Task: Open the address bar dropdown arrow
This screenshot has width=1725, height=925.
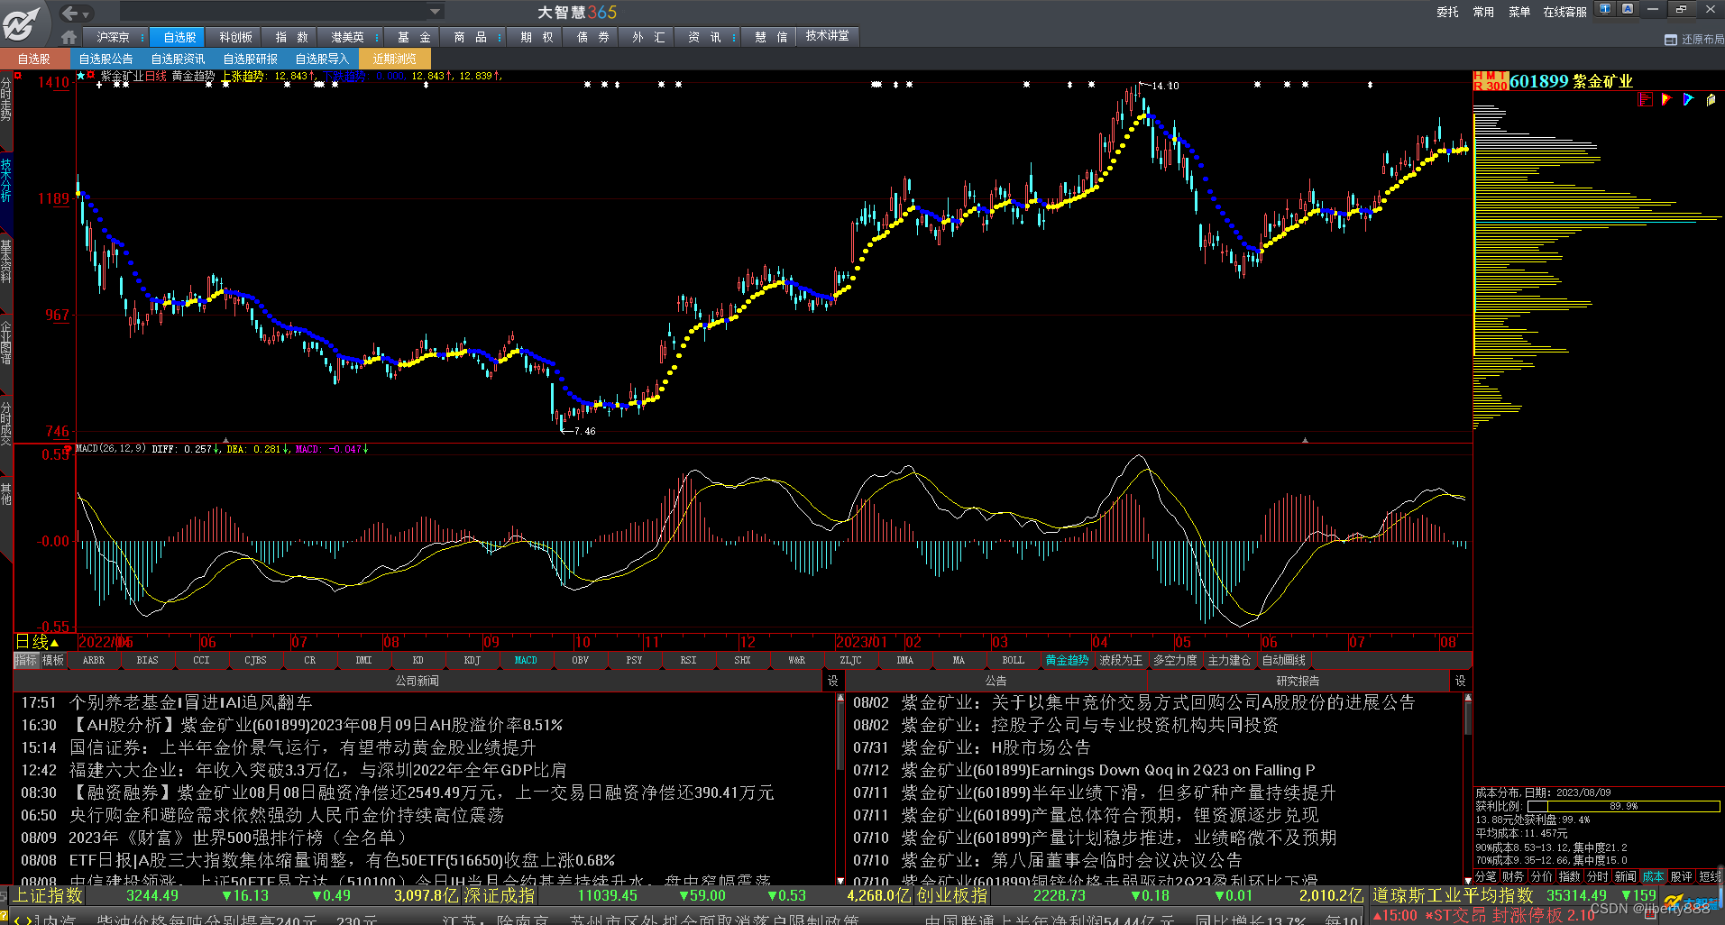Action: 436,12
